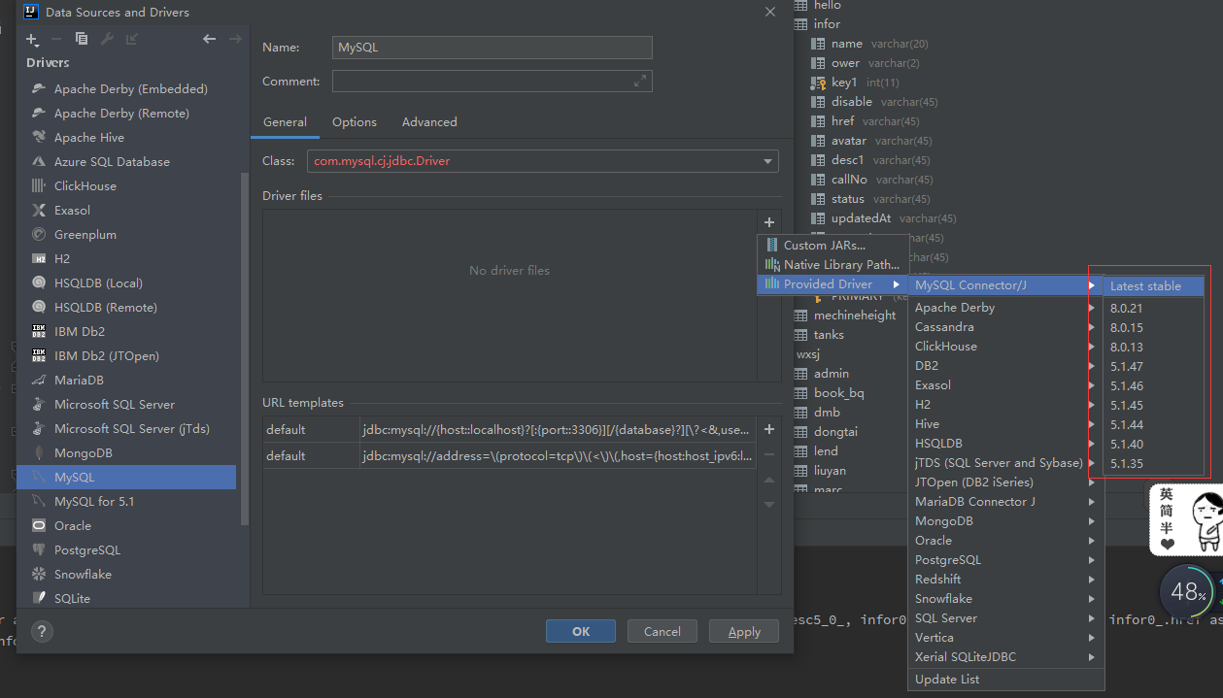
Task: Expand the Provided Driver submenu arrow
Action: (896, 284)
